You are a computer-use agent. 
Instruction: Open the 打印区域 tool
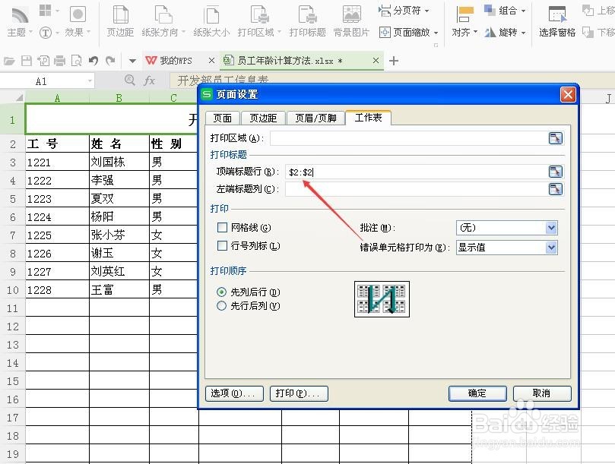(x=259, y=19)
